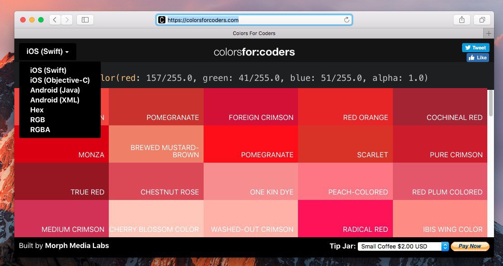Image resolution: width=503 pixels, height=266 pixels.
Task: Show all tabs overview button
Action: (482, 20)
